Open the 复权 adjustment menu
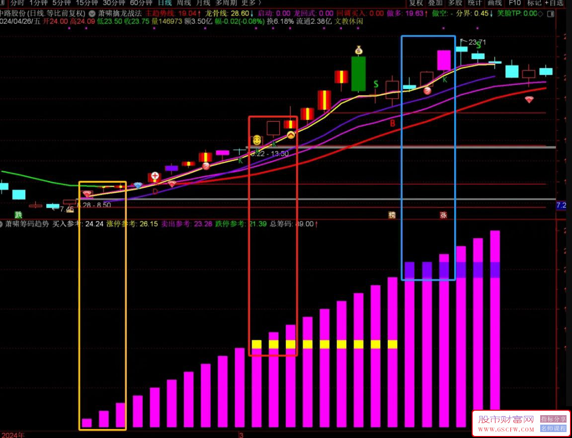The height and width of the screenshot is (438, 572). (416, 3)
